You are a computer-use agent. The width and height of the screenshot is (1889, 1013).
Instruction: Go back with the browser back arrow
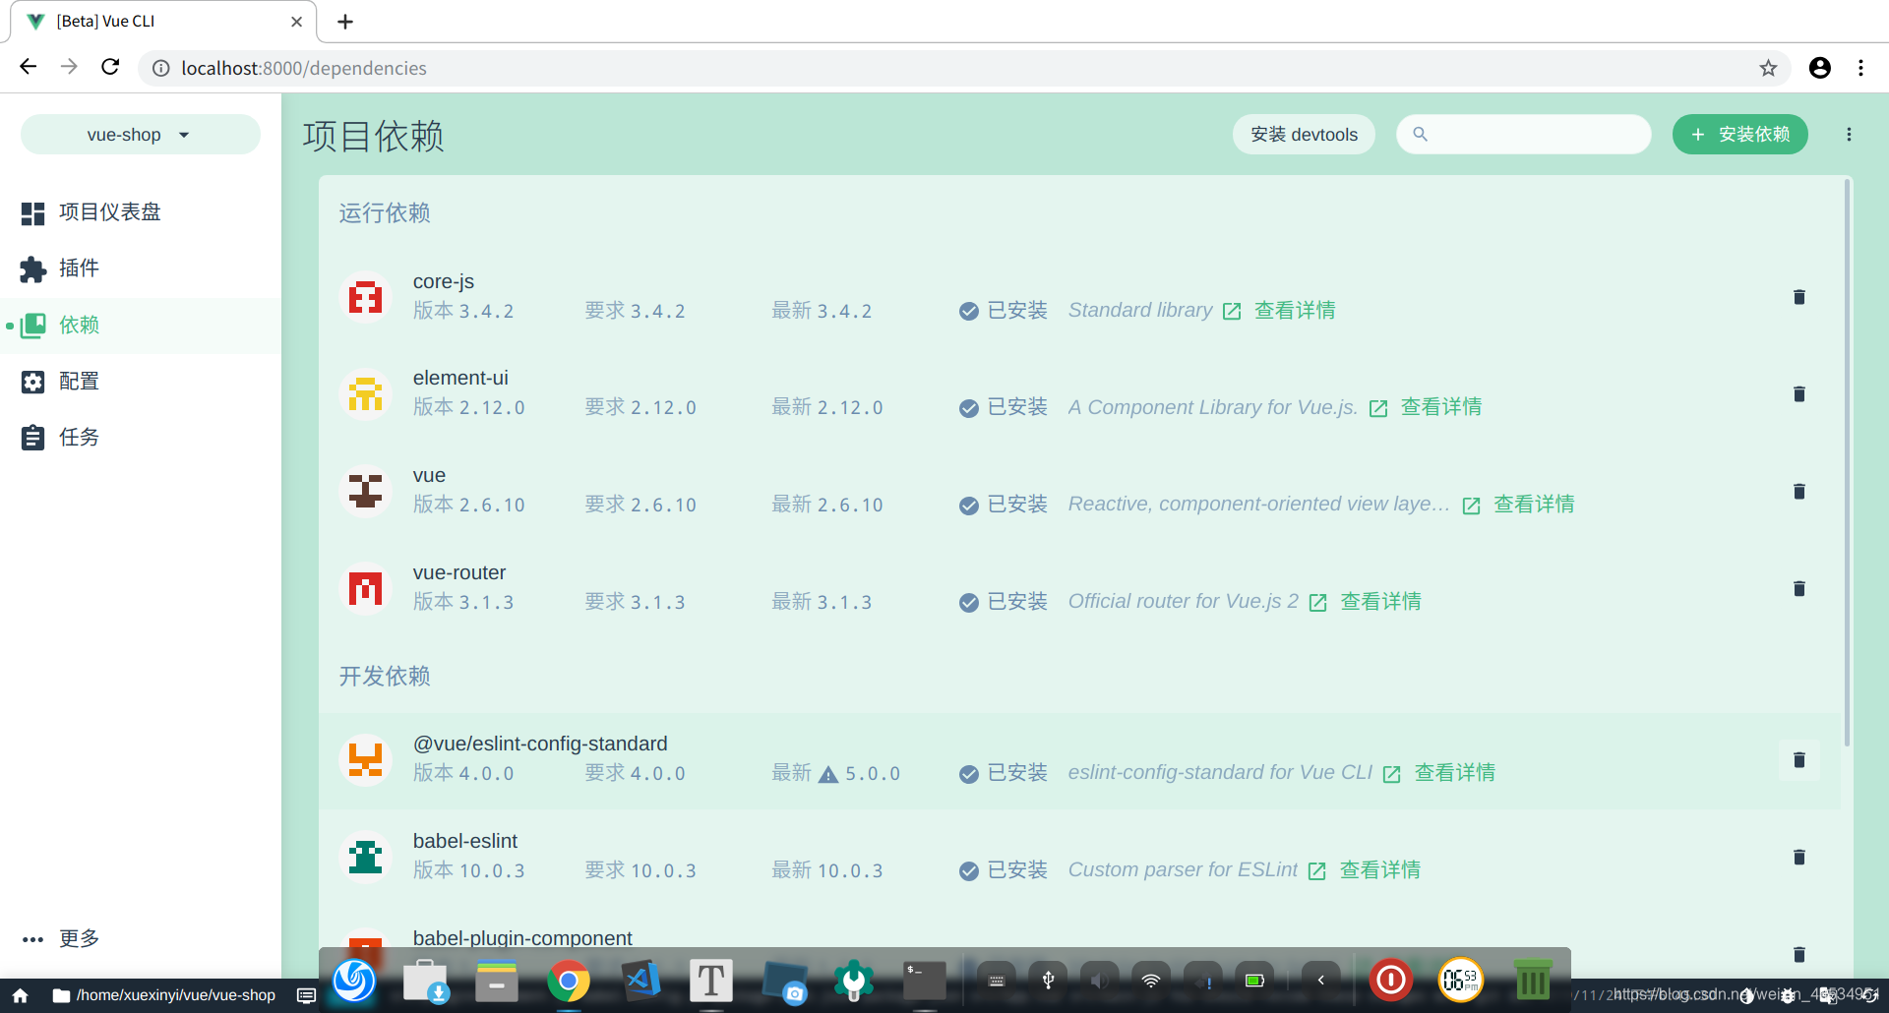[28, 67]
